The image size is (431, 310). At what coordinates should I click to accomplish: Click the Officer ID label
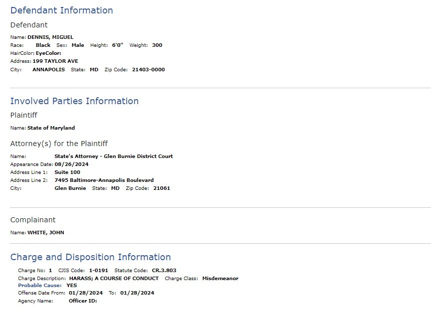pos(83,301)
